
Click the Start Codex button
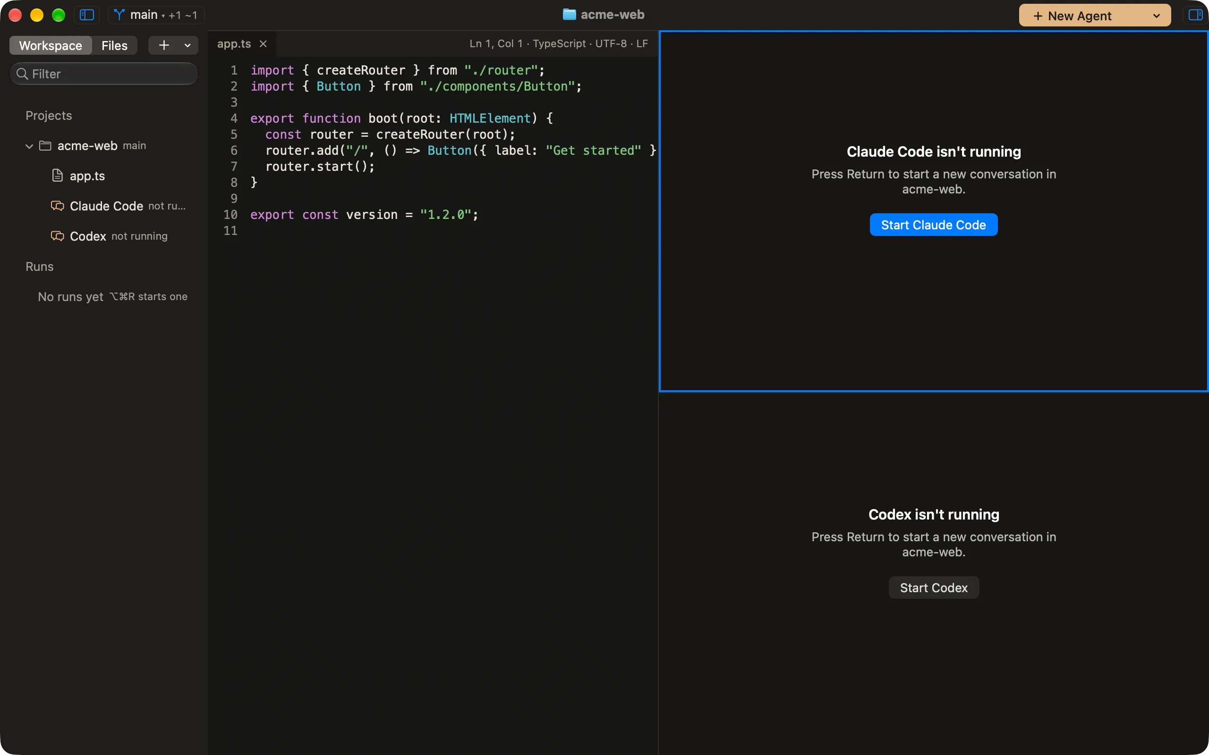(x=933, y=588)
